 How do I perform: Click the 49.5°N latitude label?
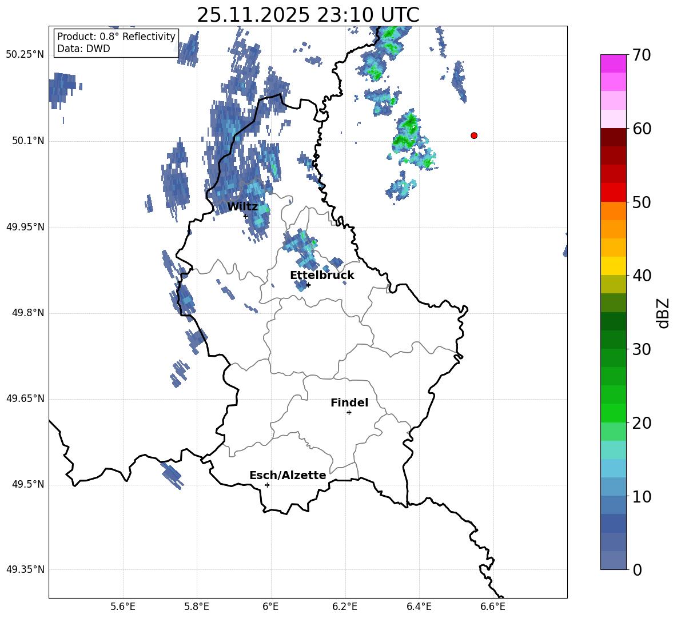(27, 484)
